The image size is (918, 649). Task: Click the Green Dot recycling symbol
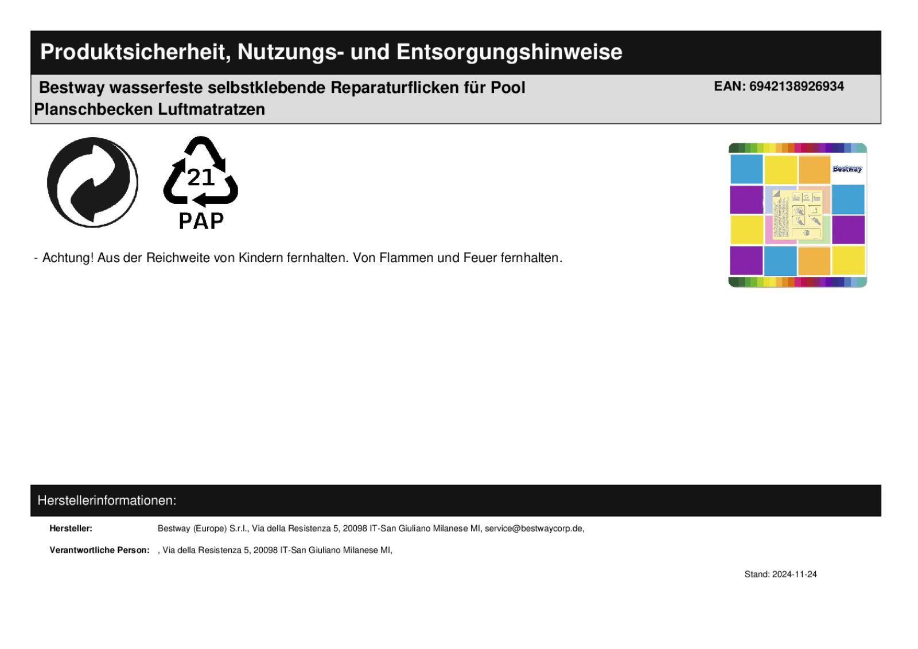(92, 182)
